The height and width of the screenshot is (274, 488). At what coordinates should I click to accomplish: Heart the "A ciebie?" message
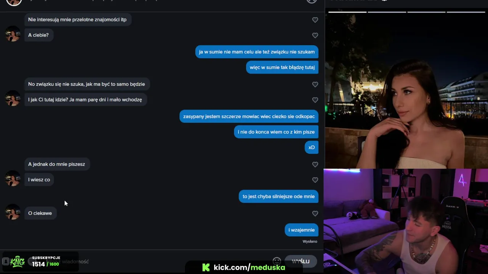[315, 35]
